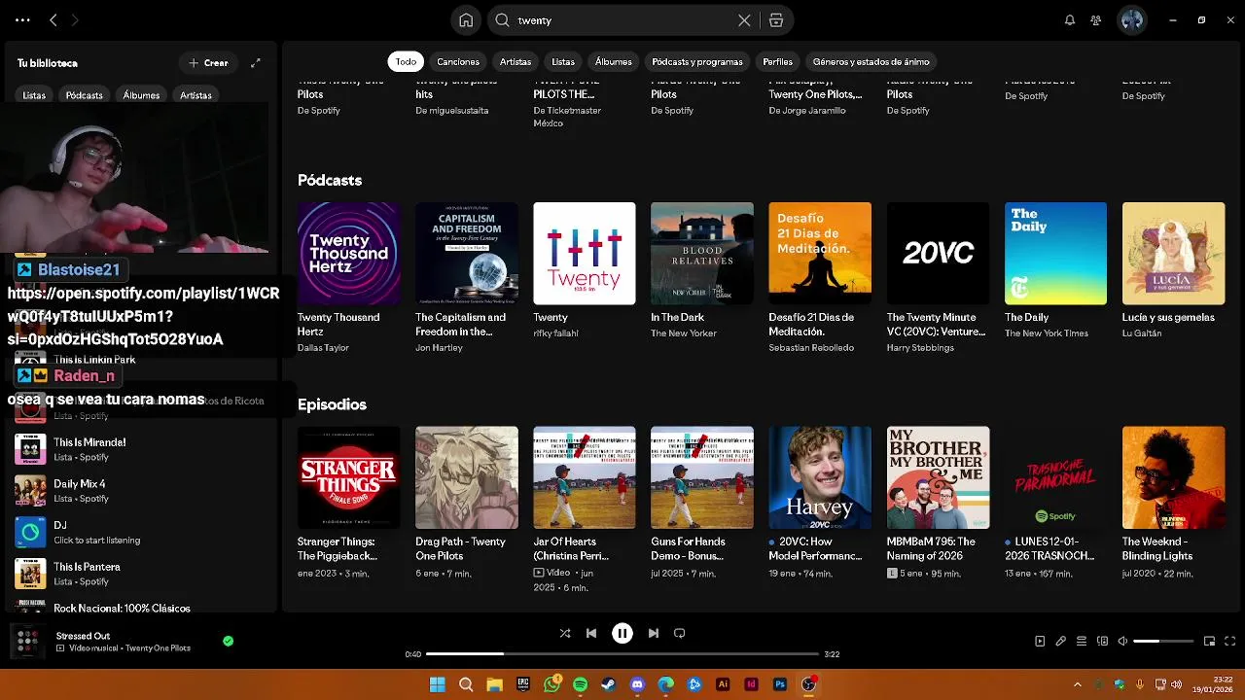Expand Tu biblioteca with the arrows icon

256,63
